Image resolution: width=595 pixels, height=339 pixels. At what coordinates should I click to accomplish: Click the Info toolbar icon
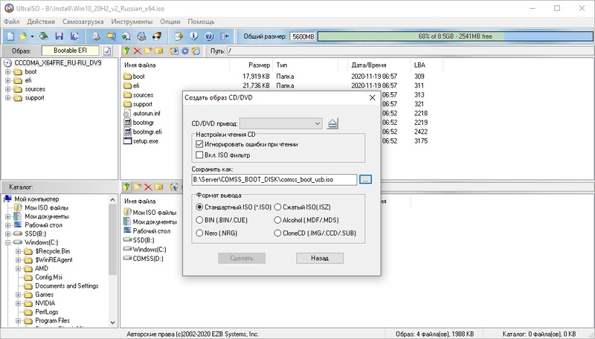point(195,36)
